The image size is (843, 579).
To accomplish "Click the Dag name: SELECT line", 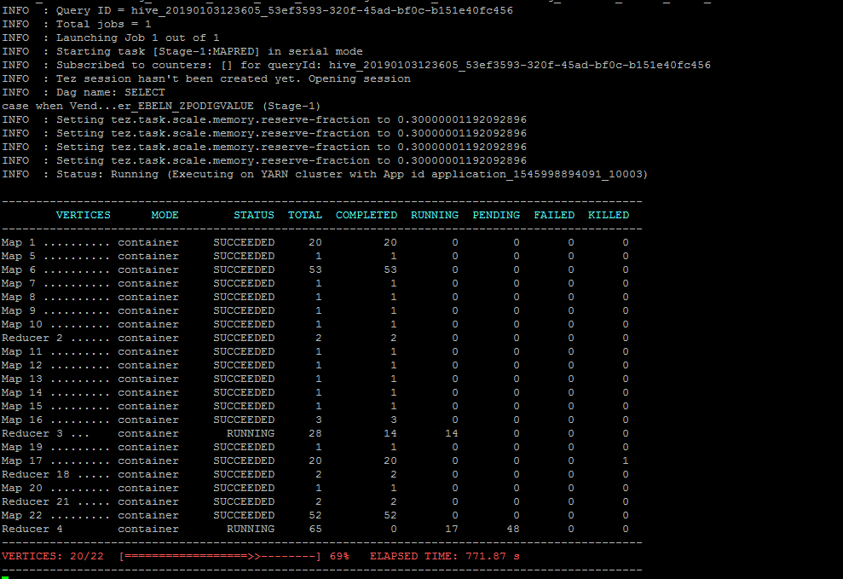I will click(x=84, y=92).
